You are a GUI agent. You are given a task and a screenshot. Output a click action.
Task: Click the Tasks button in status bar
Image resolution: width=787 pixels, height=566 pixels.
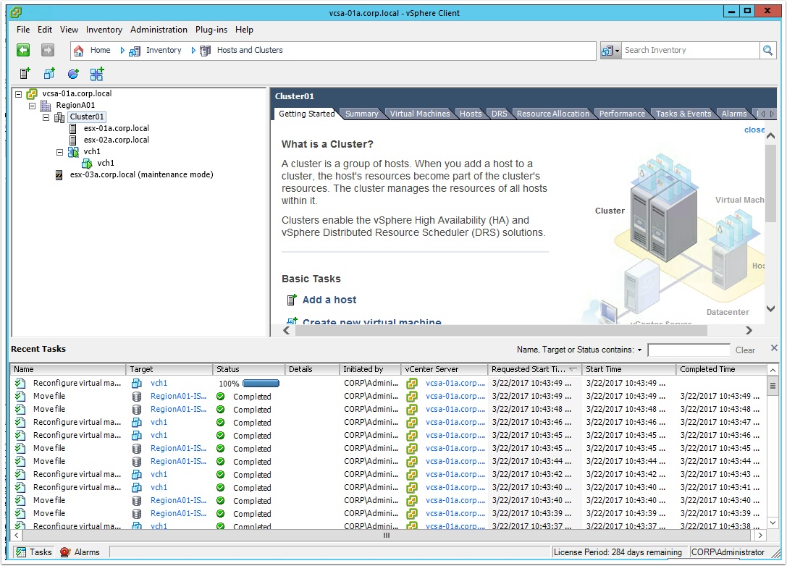click(33, 552)
